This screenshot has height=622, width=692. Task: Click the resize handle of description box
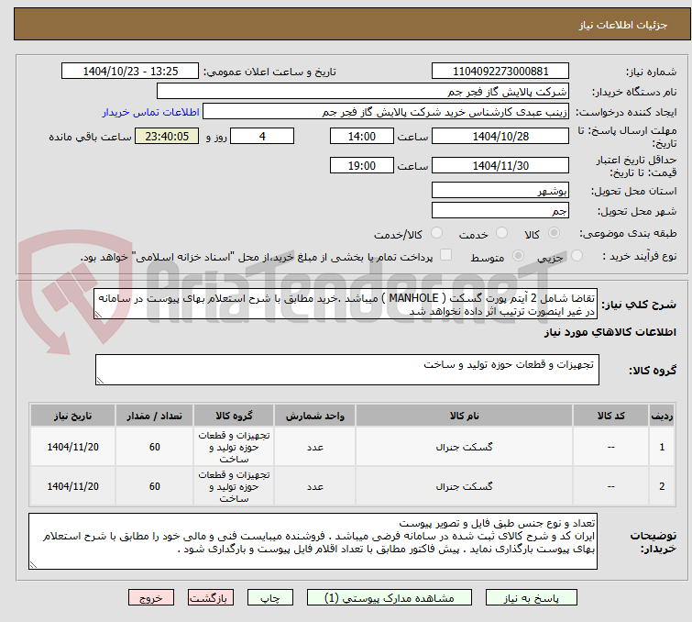coord(98,314)
